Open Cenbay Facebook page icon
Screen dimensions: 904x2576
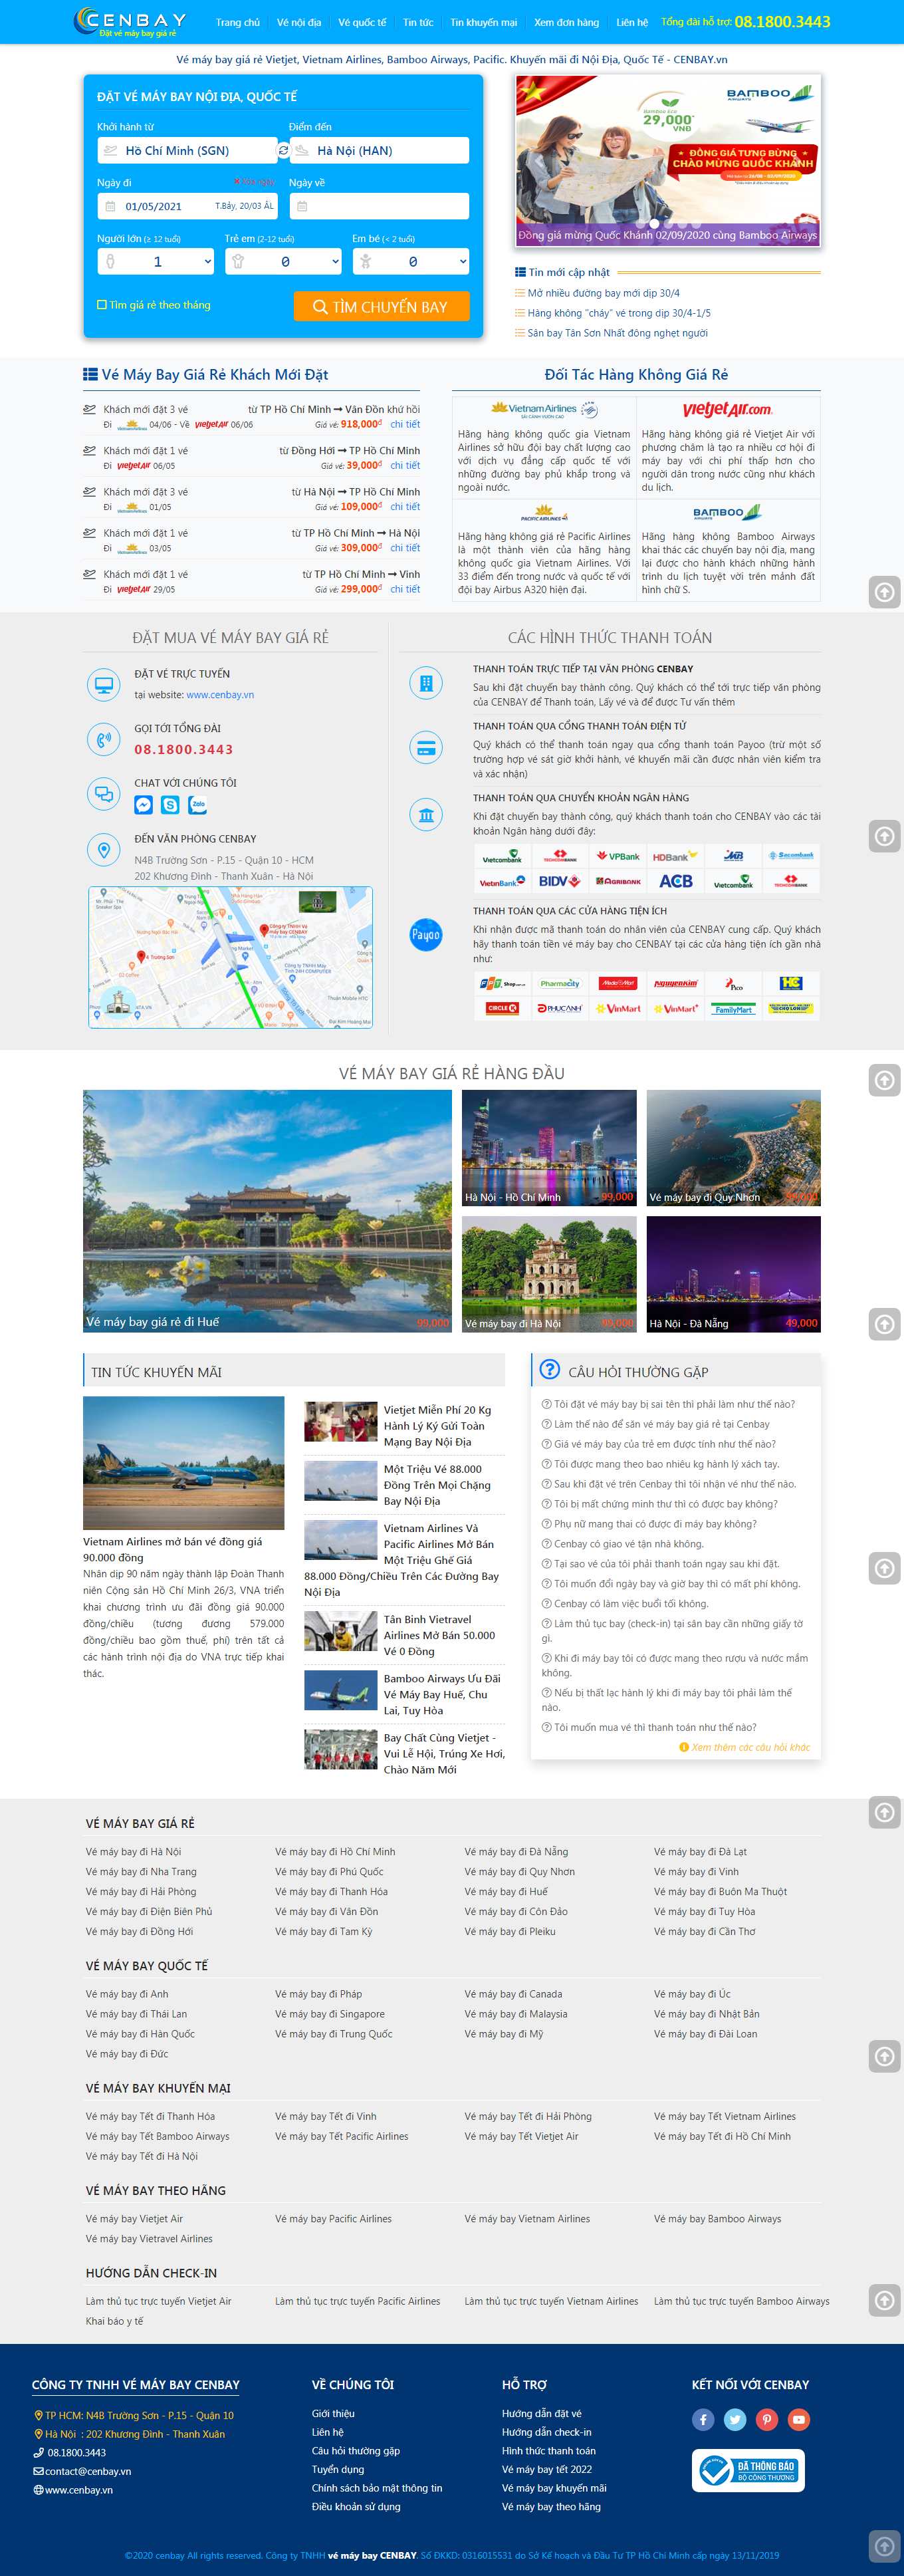click(x=703, y=2420)
